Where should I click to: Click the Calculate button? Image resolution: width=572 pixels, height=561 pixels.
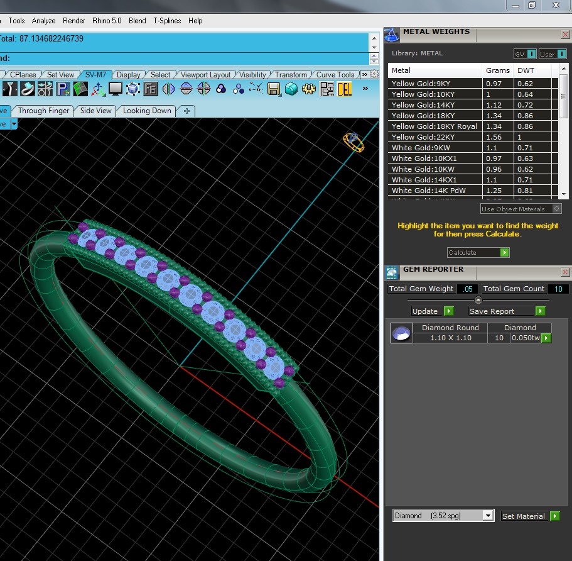click(x=478, y=252)
